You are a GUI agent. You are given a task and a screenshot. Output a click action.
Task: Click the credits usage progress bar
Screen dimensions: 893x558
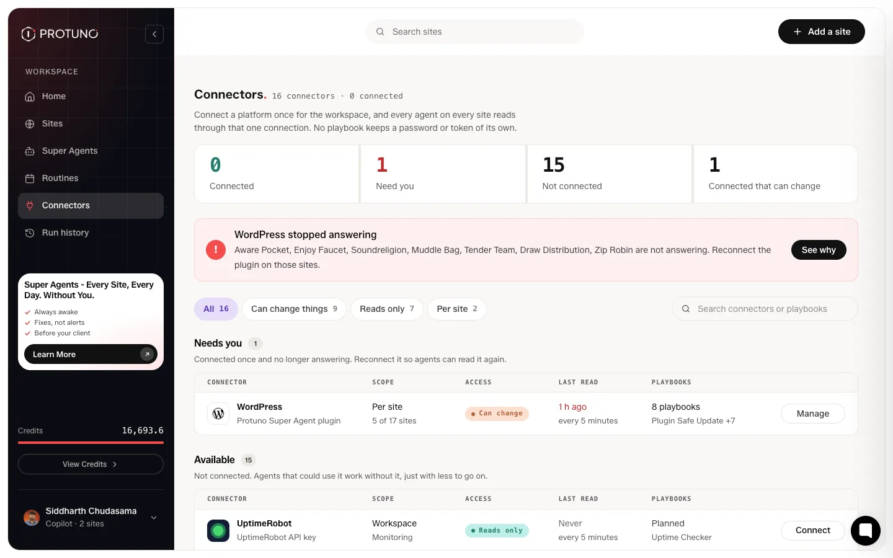91,443
